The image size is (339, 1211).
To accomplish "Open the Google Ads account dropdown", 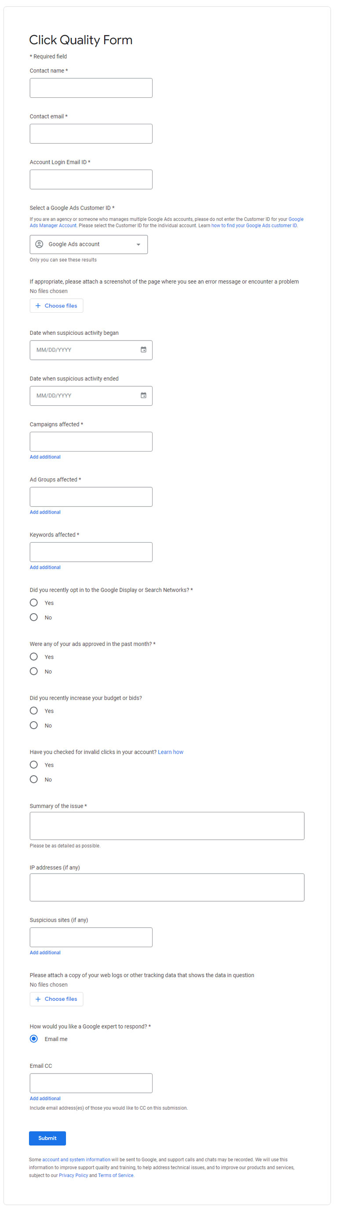I will 138,244.
